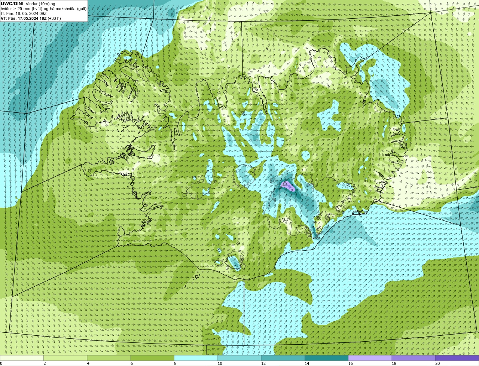Click the legend scale label '8'
The height and width of the screenshot is (366, 479).
pyautogui.click(x=176, y=363)
